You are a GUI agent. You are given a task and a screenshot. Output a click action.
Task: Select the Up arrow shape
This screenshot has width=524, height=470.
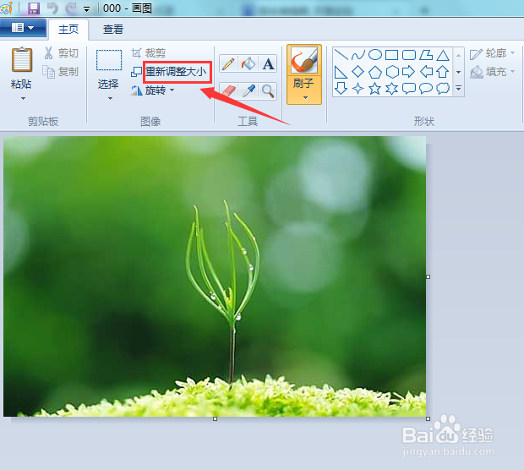tap(443, 72)
